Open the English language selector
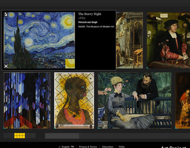The width and height of the screenshot is (190, 148). [x=66, y=147]
